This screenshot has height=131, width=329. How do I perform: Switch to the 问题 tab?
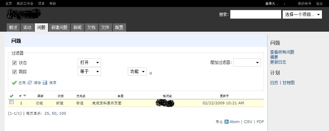tap(41, 27)
